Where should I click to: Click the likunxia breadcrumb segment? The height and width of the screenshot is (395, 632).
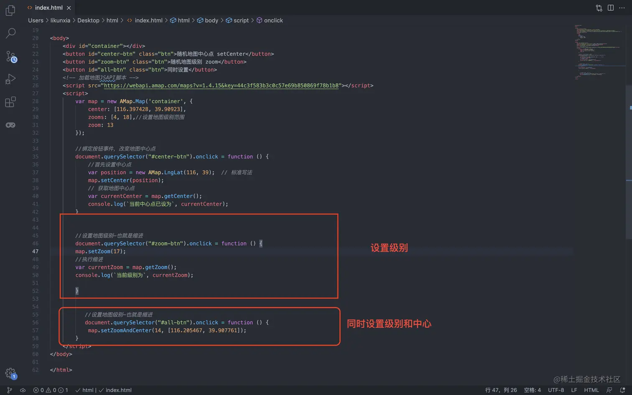tap(60, 20)
